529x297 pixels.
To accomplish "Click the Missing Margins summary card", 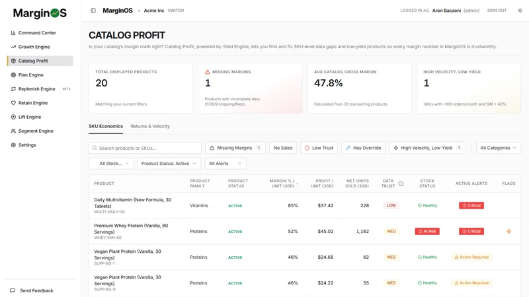I will pyautogui.click(x=251, y=88).
